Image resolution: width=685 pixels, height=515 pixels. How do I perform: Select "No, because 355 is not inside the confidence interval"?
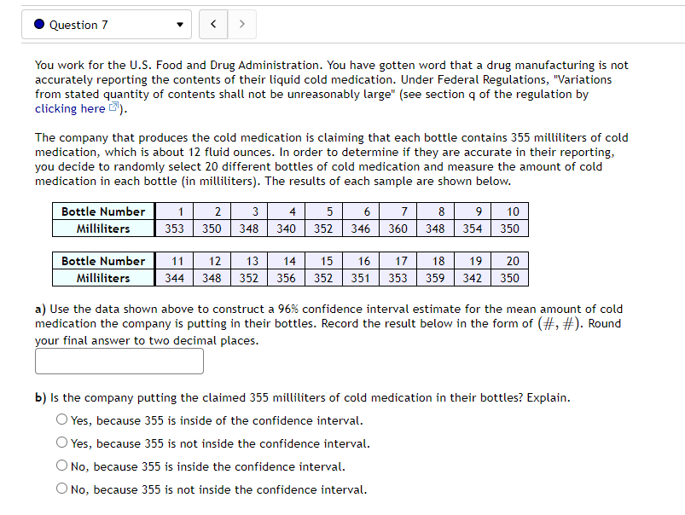pos(61,488)
